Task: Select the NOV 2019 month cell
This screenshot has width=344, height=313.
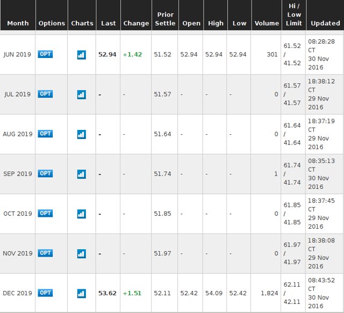Action: [18, 253]
